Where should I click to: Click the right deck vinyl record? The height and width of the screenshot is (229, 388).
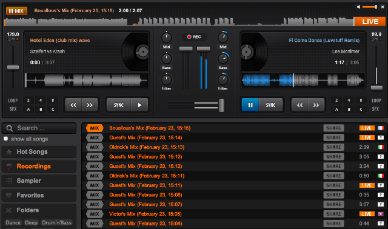click(254, 52)
